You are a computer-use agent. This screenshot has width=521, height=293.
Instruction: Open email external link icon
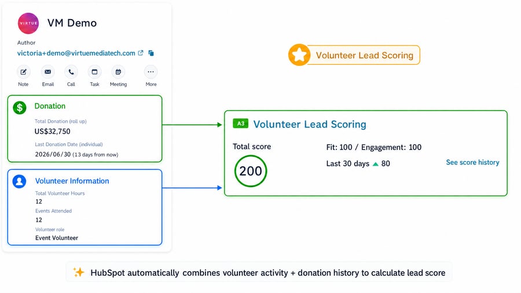pos(141,53)
